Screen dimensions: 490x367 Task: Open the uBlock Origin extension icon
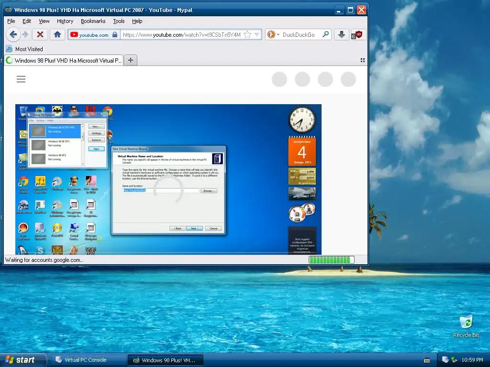(x=357, y=34)
